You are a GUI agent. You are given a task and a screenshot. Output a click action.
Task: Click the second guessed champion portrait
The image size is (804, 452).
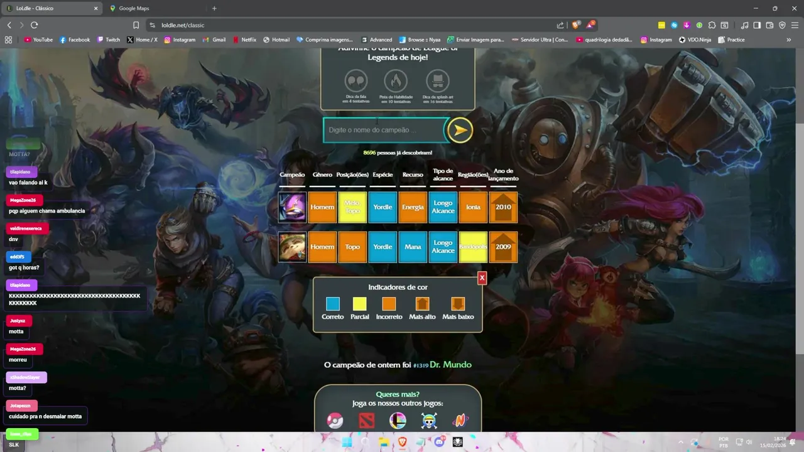pos(292,247)
